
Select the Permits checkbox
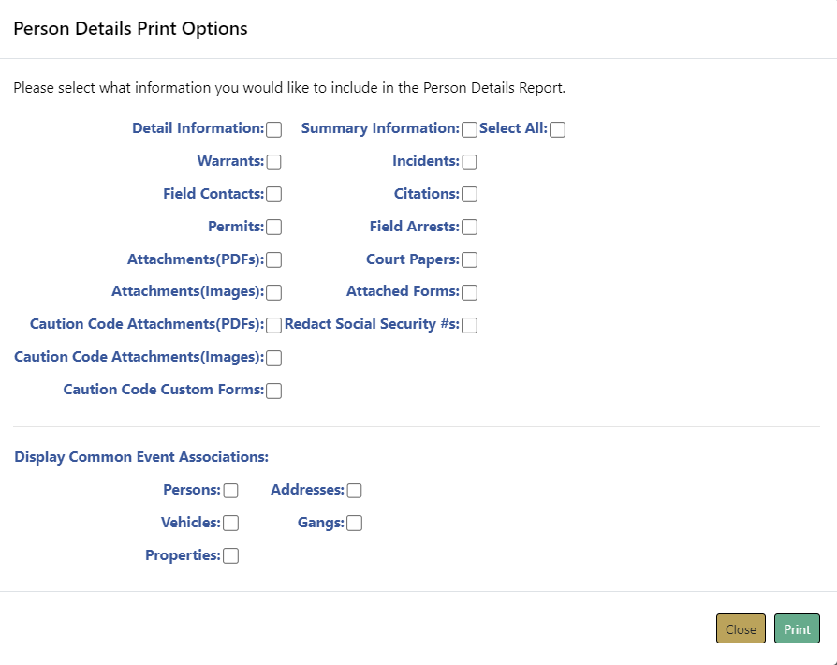coord(274,227)
